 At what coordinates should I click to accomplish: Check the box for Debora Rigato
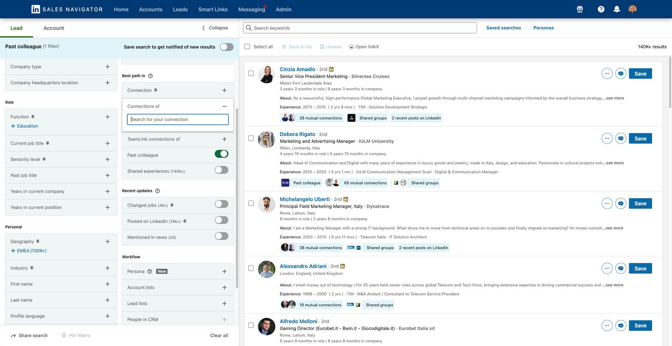click(x=251, y=138)
